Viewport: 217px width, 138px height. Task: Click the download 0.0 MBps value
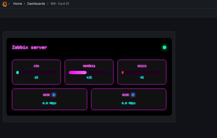point(49,103)
